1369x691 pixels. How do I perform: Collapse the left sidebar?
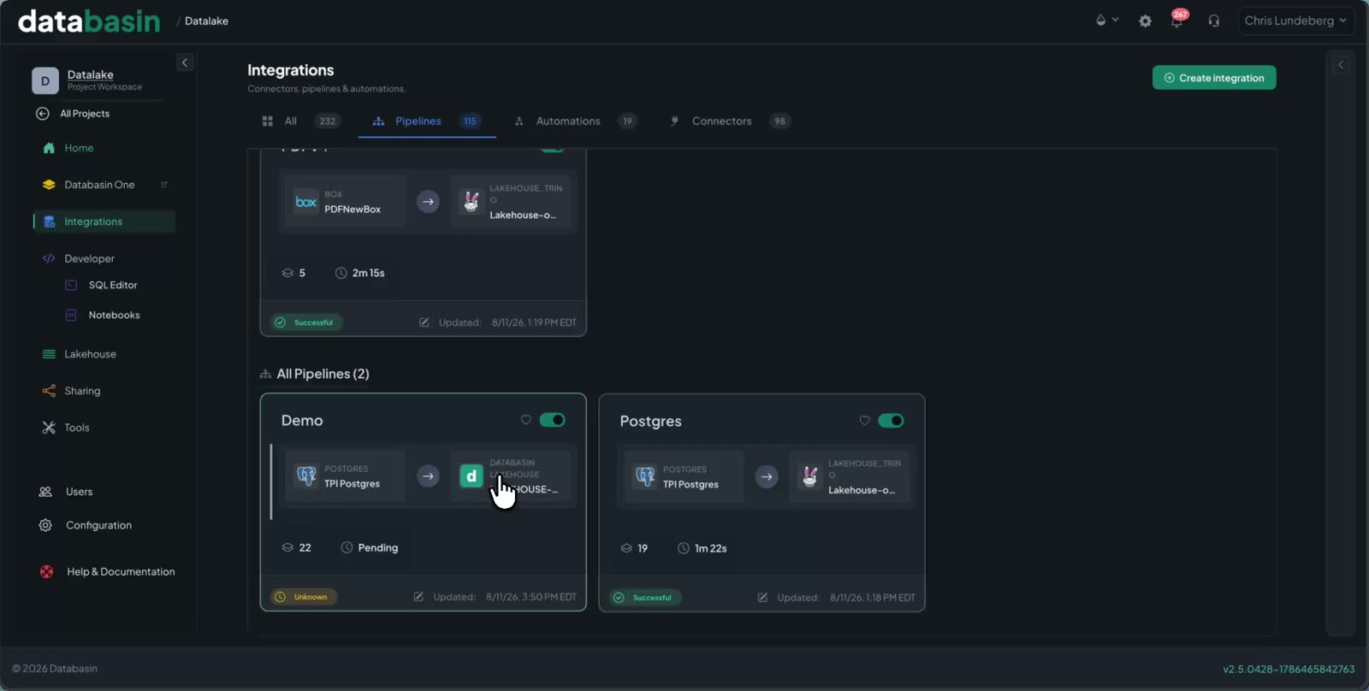point(184,62)
